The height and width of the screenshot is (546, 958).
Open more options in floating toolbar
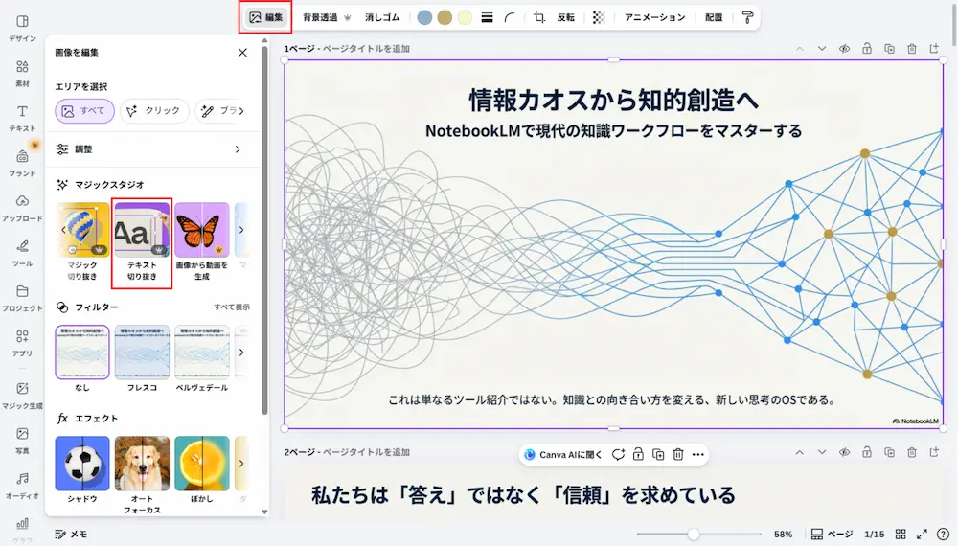[697, 454]
